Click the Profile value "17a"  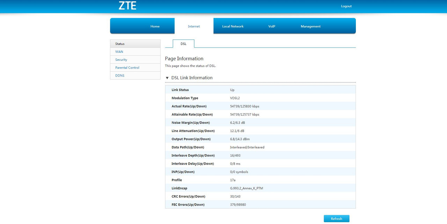click(233, 180)
